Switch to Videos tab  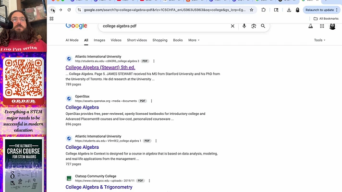pos(116,40)
